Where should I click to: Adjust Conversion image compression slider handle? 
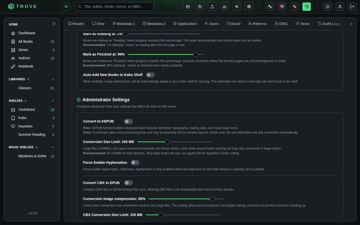(212, 199)
